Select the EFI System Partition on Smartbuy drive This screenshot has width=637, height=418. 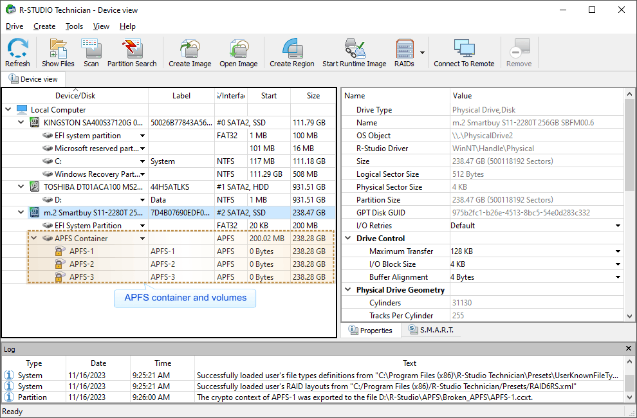(169, 226)
